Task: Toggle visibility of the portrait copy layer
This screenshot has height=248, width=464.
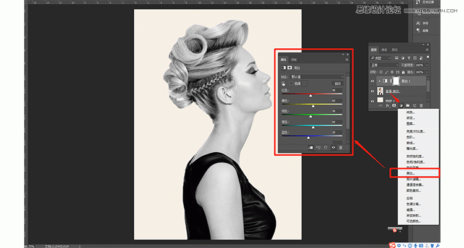Action: (372, 91)
